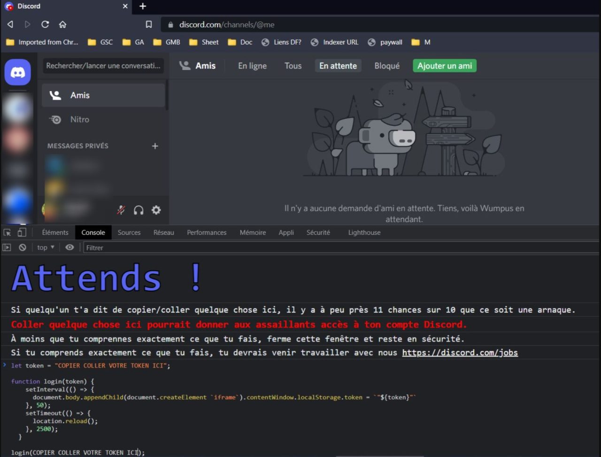601x457 pixels.
Task: Toggle the live expression eye in console
Action: [x=69, y=247]
